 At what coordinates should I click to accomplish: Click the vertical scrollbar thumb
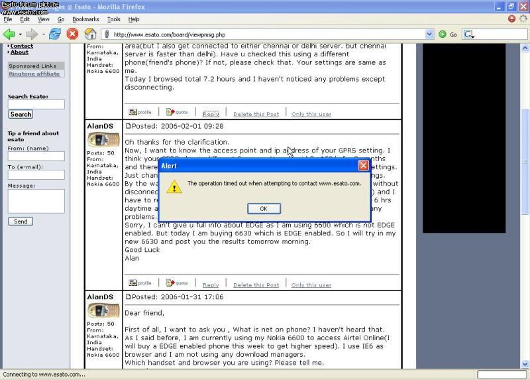point(525,162)
